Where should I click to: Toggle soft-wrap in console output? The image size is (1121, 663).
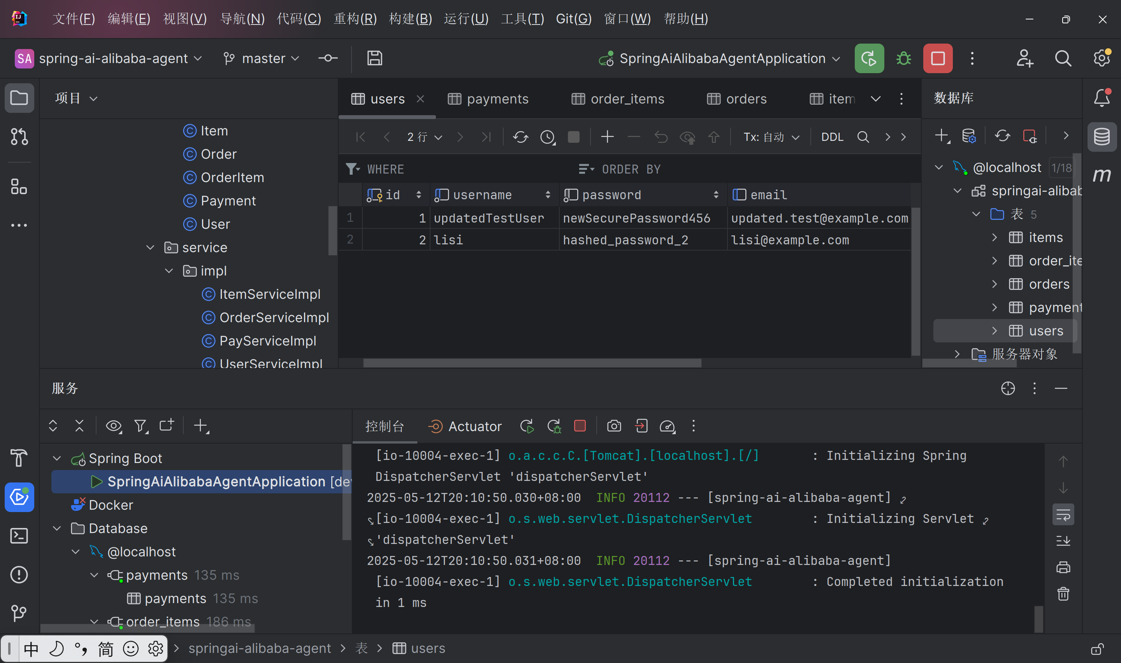[x=1063, y=515]
